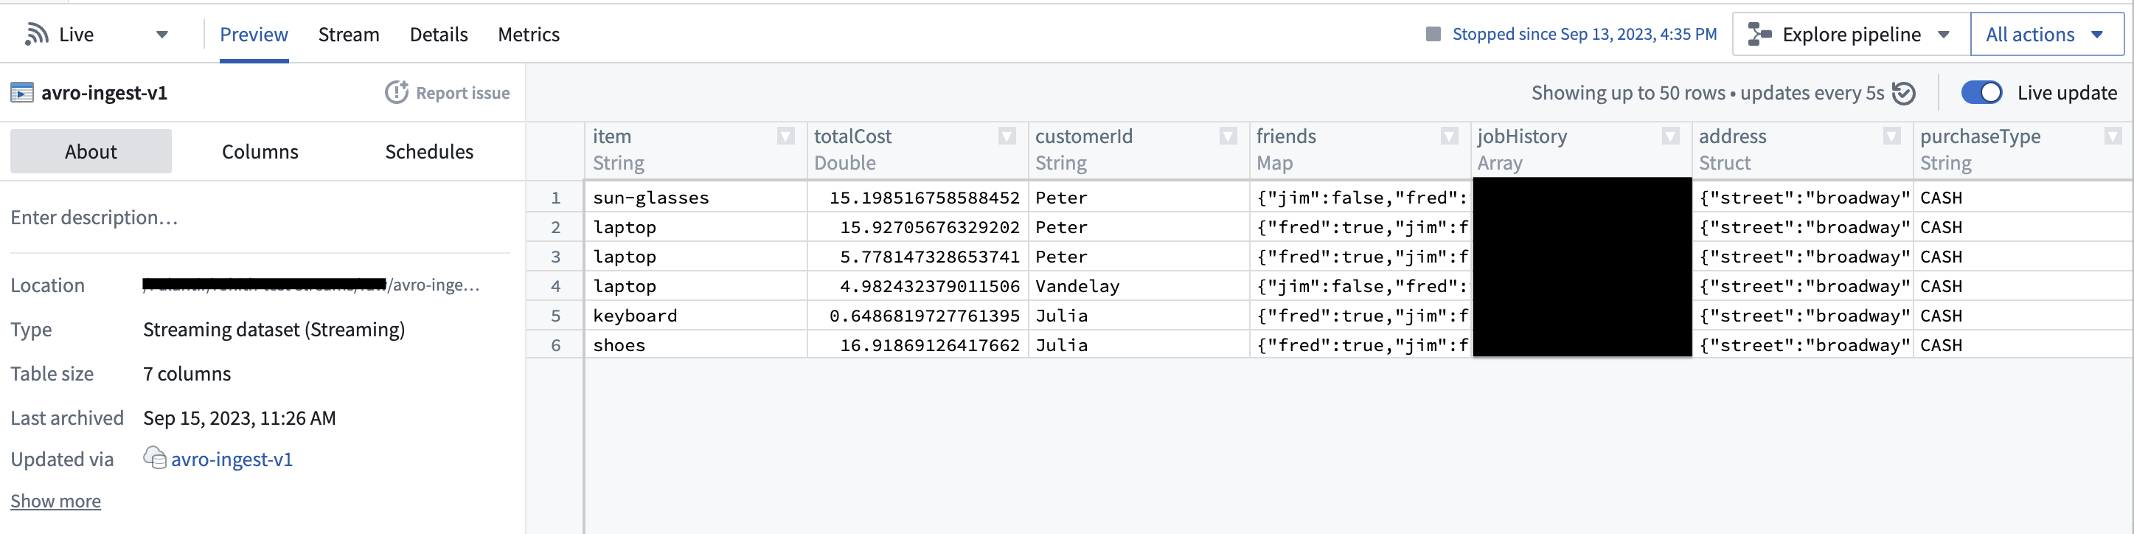The height and width of the screenshot is (534, 2134).
Task: Select the sun-glasses item cell
Action: pyautogui.click(x=696, y=198)
